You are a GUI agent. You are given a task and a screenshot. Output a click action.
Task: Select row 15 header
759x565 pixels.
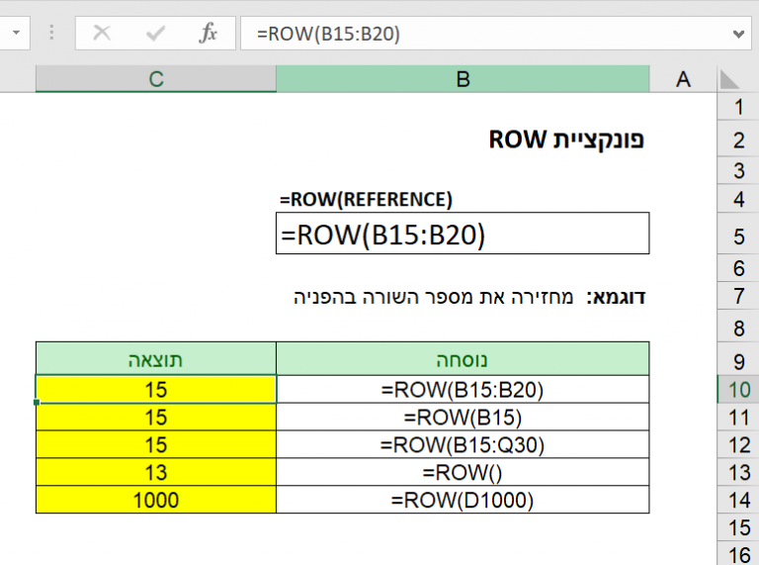pos(738,527)
